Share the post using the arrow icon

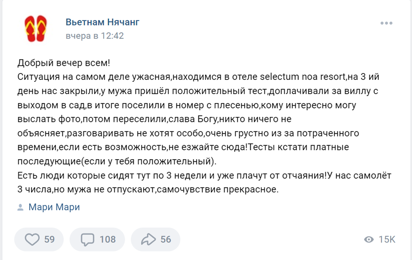(x=148, y=239)
